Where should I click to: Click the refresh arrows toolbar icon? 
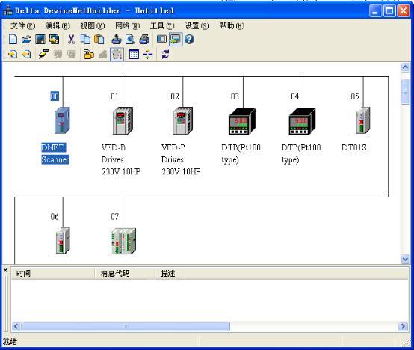pyautogui.click(x=165, y=55)
